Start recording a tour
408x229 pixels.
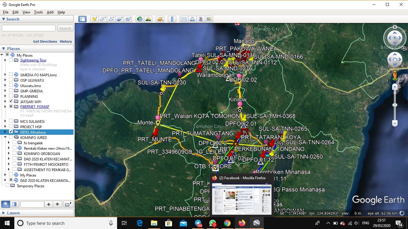[128, 19]
